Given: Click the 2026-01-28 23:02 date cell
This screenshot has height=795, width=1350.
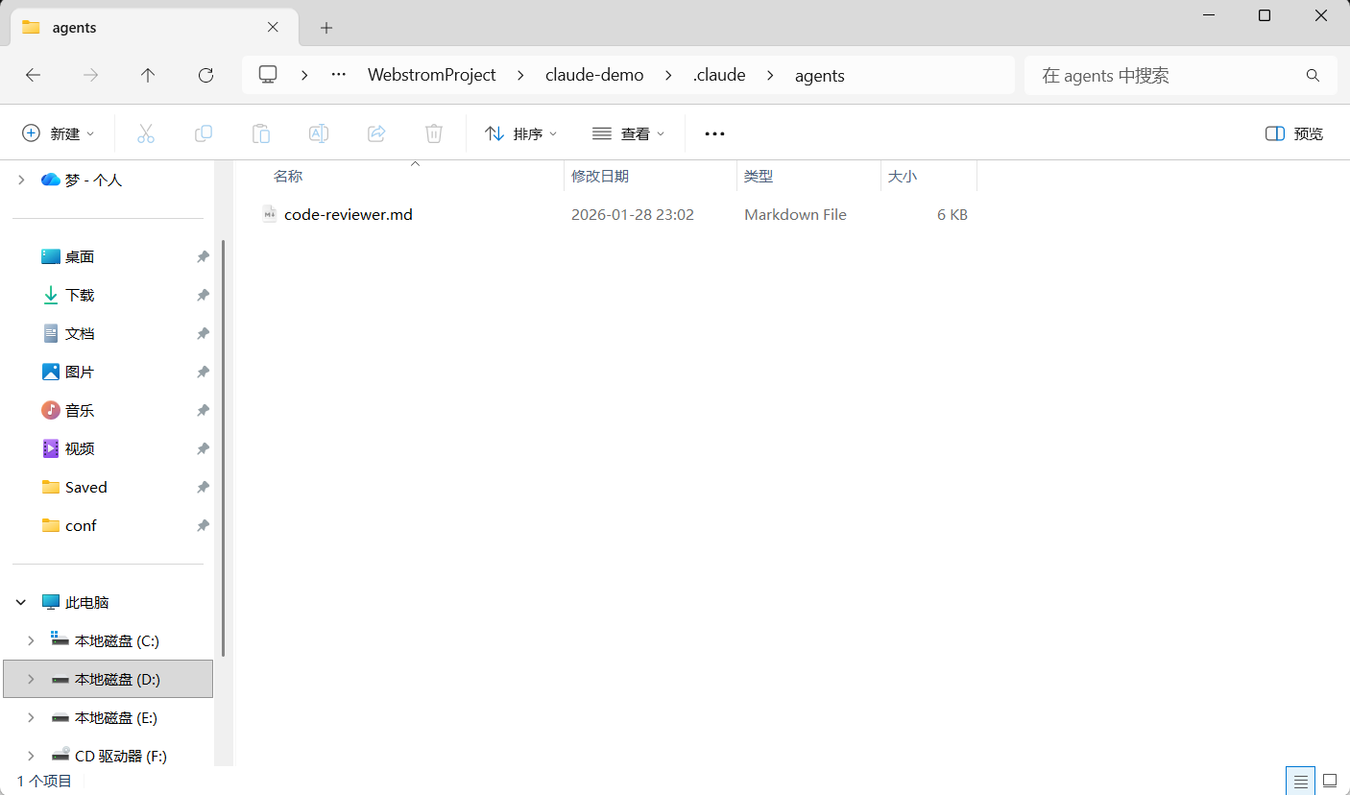Looking at the screenshot, I should point(633,215).
